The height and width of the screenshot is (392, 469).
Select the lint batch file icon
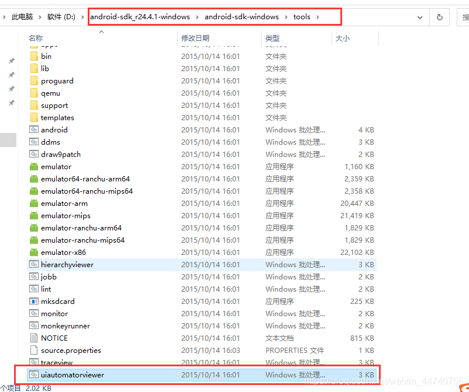click(34, 289)
